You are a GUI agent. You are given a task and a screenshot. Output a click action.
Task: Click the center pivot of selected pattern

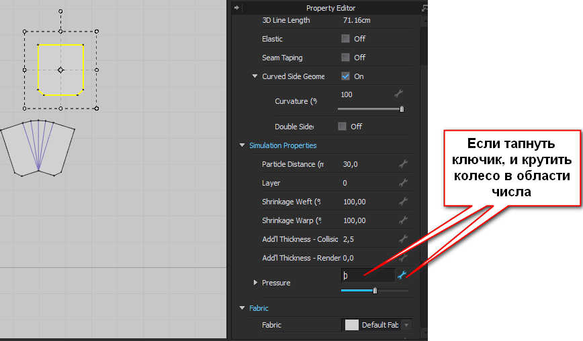click(60, 70)
